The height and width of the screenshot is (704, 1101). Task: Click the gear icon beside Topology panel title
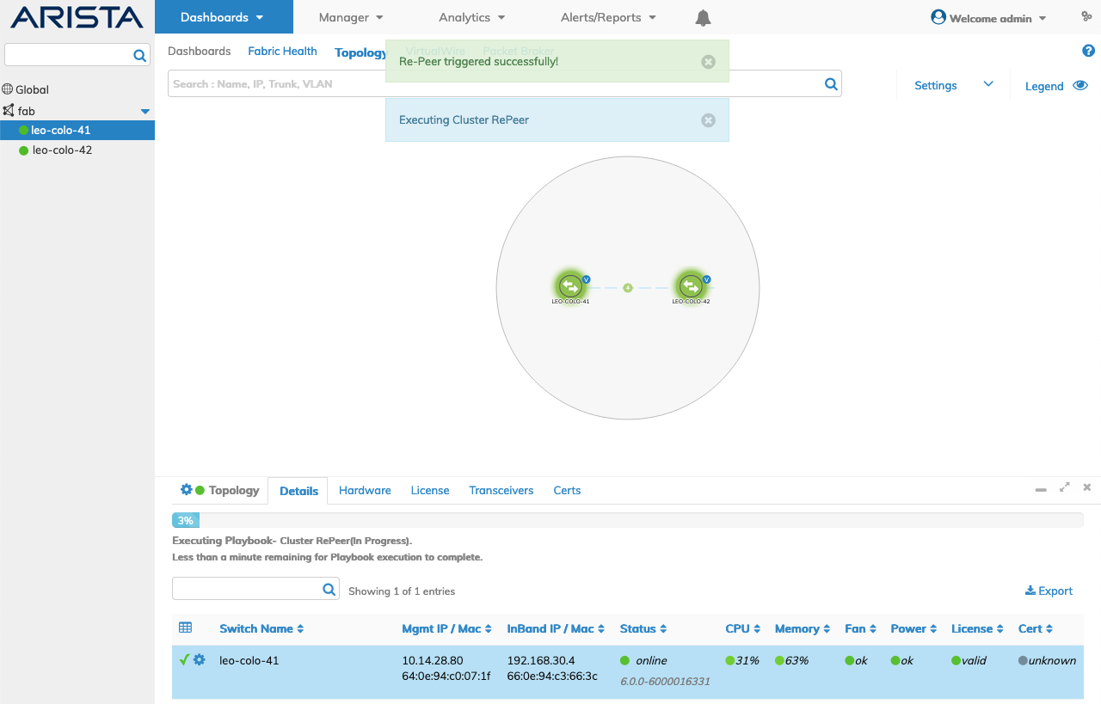tap(186, 489)
